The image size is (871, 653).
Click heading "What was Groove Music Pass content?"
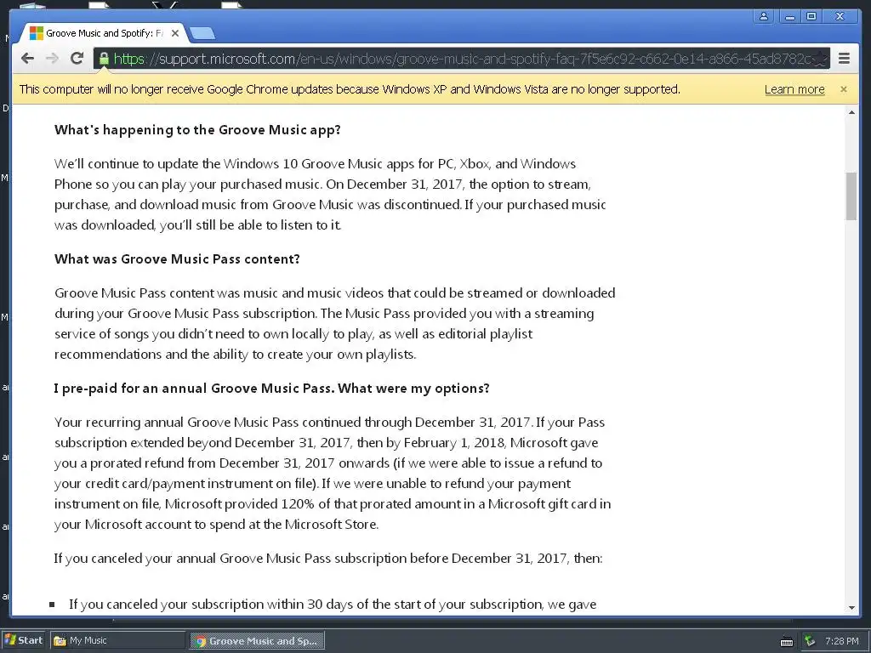click(x=177, y=259)
